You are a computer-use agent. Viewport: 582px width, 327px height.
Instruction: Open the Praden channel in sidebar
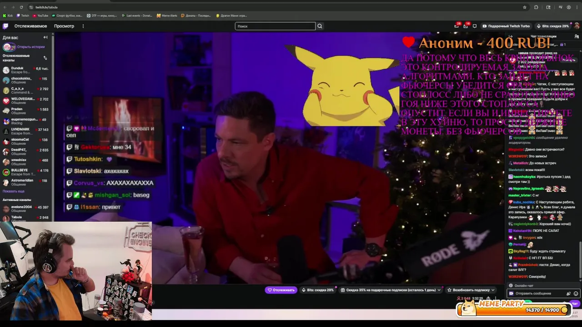coord(26,111)
